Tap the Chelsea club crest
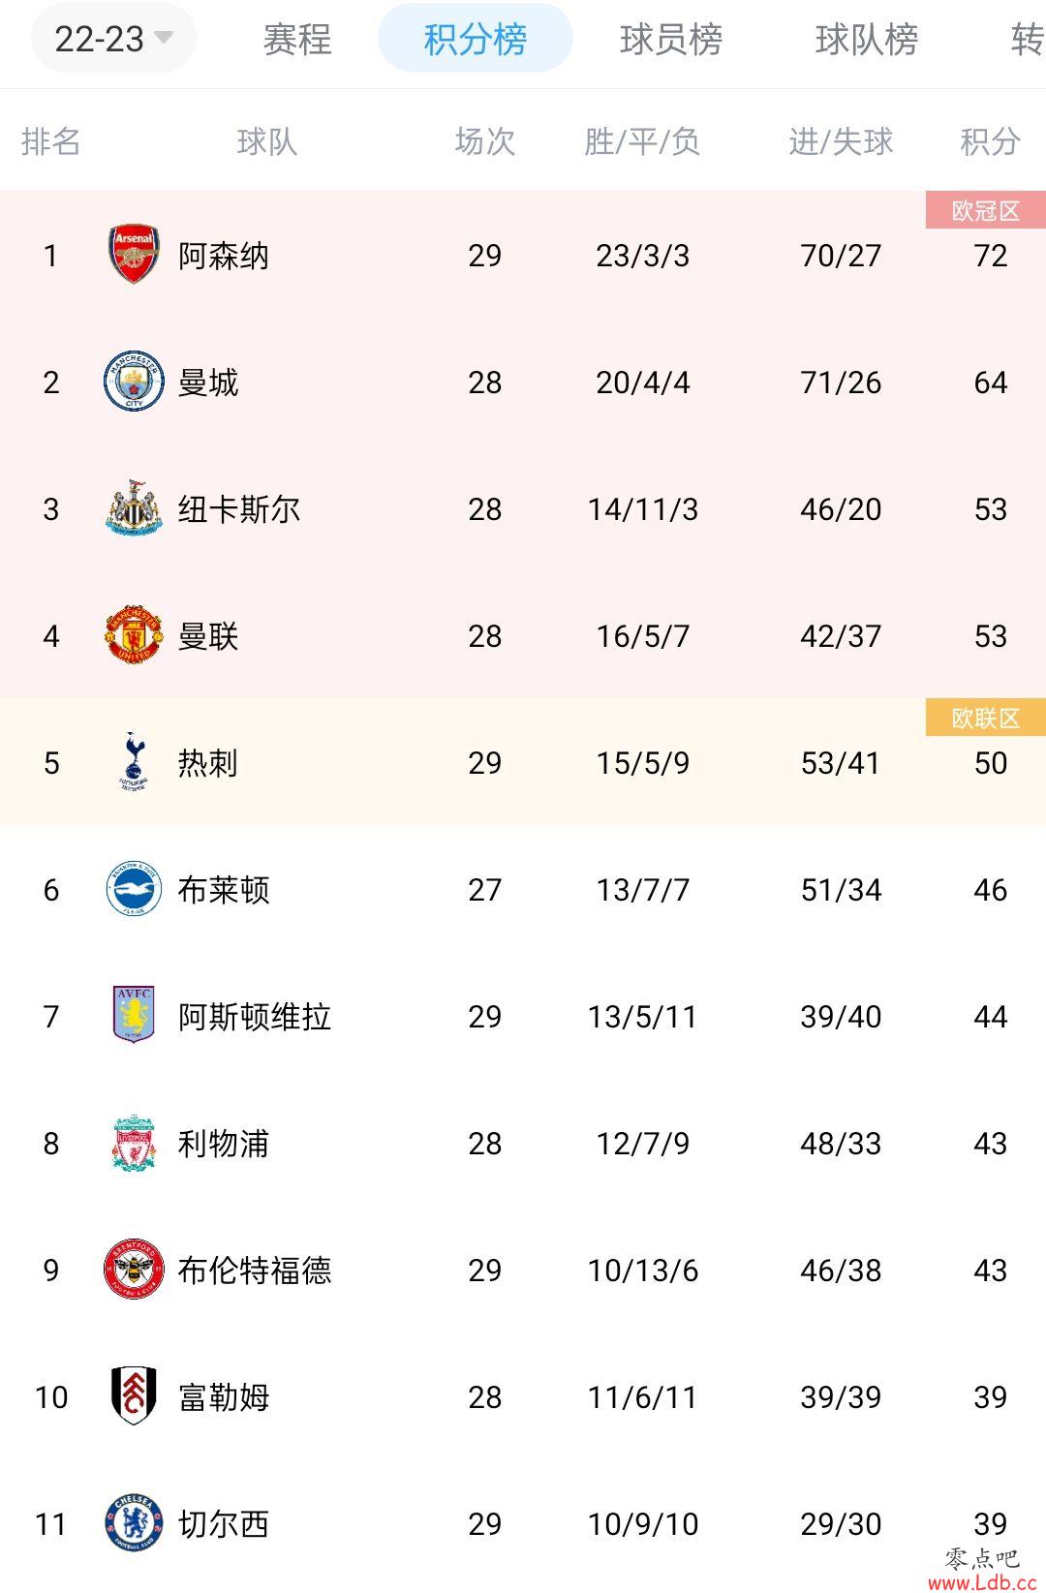Image resolution: width=1046 pixels, height=1593 pixels. 134,1523
